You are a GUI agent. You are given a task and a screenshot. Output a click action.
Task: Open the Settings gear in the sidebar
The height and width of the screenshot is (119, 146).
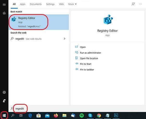pos(4,92)
